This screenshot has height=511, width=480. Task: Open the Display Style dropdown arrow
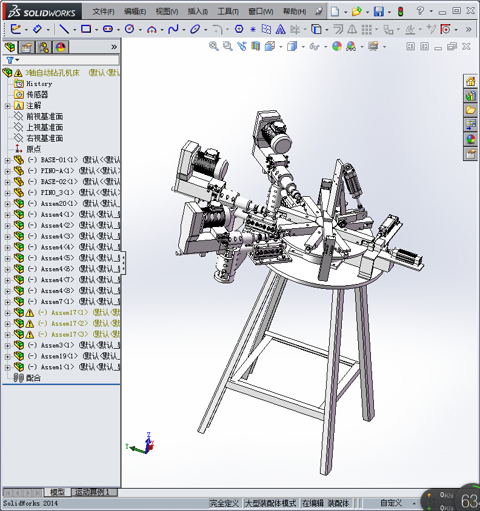(x=304, y=47)
